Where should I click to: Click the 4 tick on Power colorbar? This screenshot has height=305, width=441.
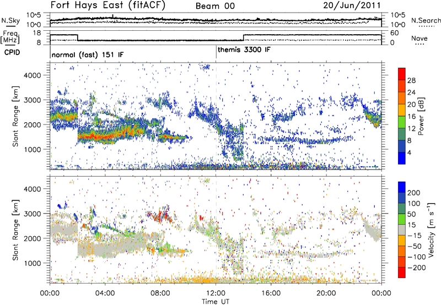[x=409, y=153]
